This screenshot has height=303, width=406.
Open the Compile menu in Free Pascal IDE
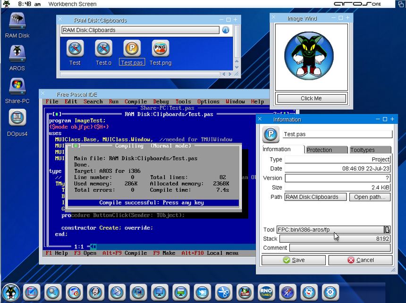(x=135, y=101)
